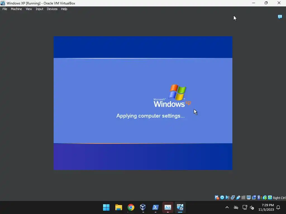Open the Machine menu
Viewport: 286px width, 214px height.
(16, 9)
